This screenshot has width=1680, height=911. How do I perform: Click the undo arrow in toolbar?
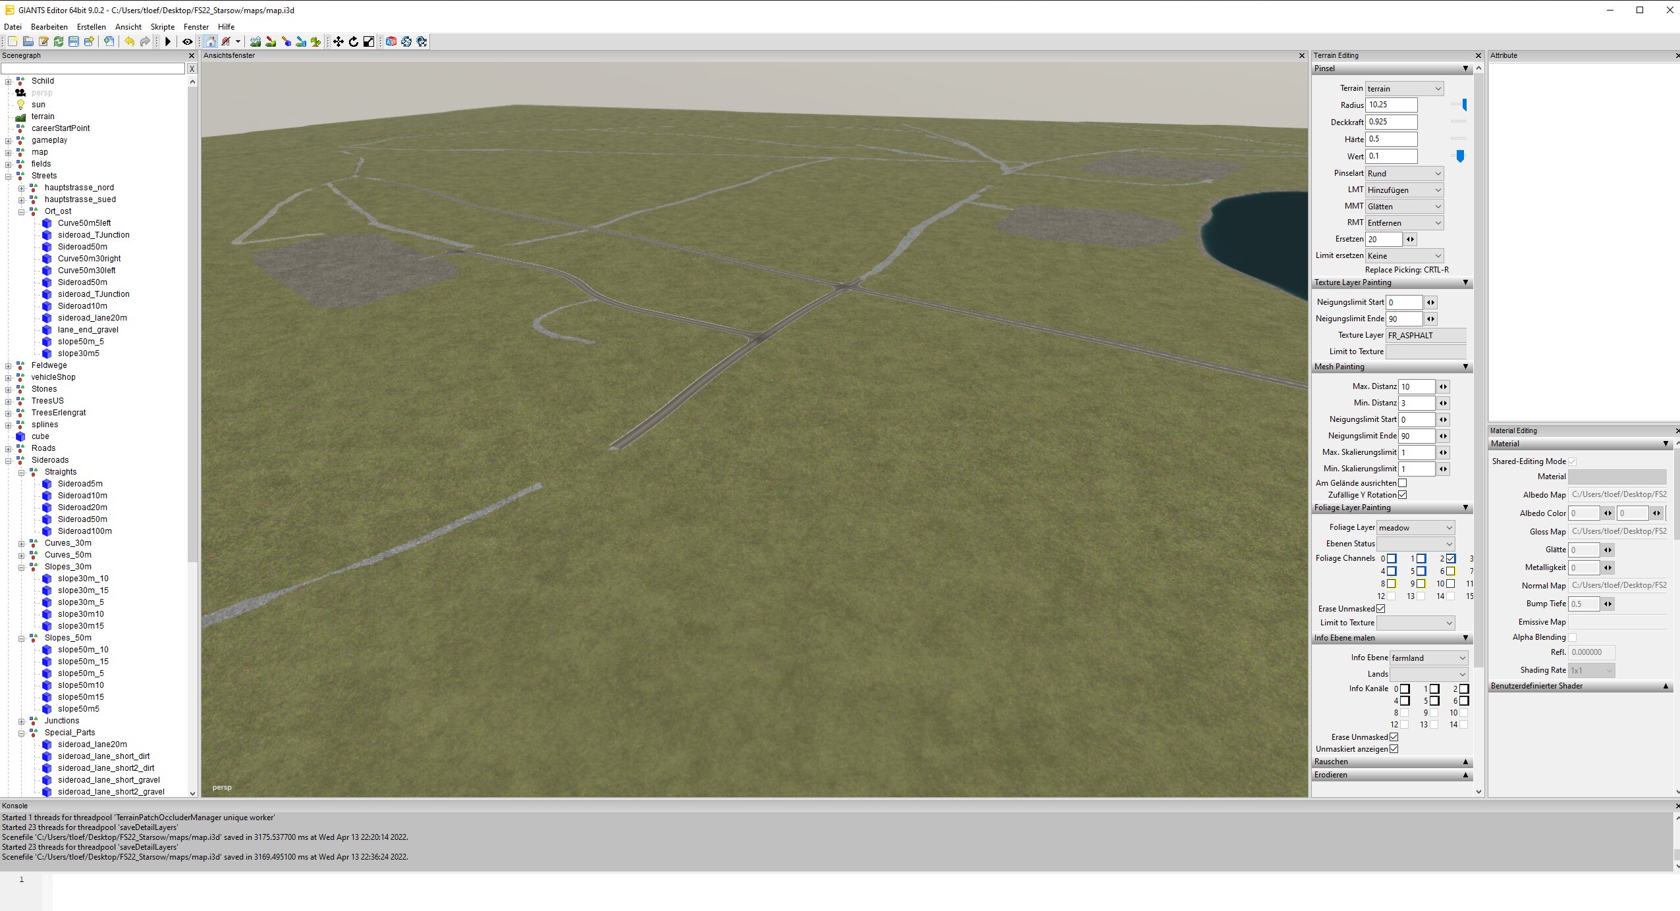click(x=130, y=41)
